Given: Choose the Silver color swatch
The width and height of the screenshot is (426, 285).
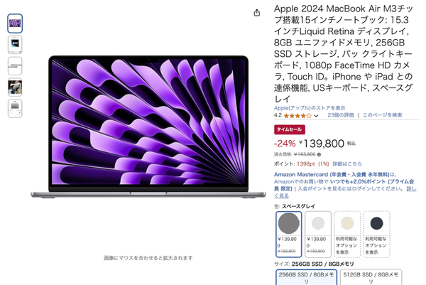Looking at the screenshot, I should [318, 234].
